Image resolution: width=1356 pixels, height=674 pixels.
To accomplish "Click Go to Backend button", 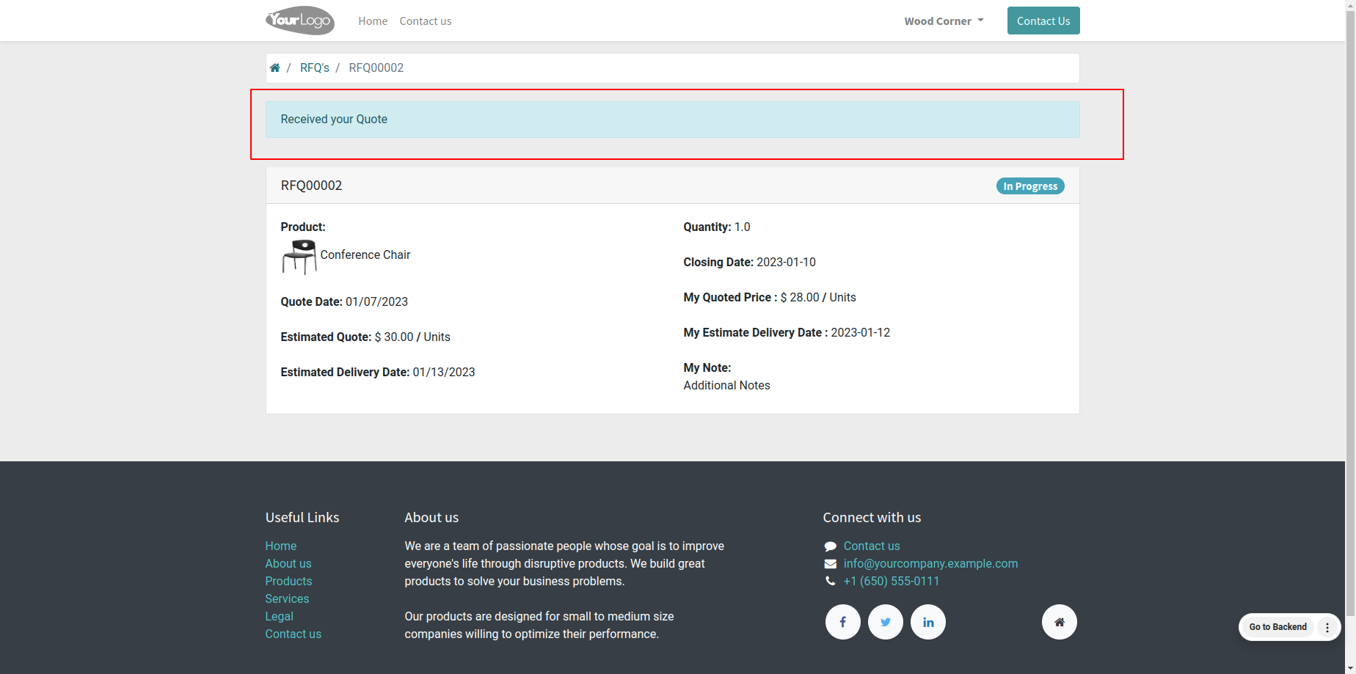I will pos(1278,627).
